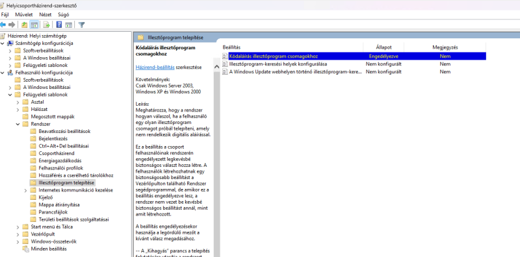Expand the Asztal tree node

[x=18, y=102]
